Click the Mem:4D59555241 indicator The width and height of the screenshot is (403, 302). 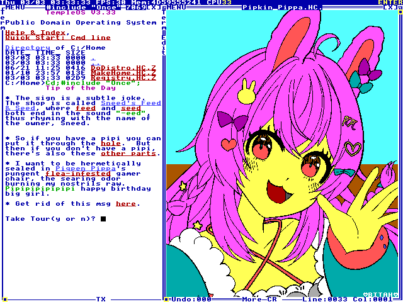[x=166, y=3]
